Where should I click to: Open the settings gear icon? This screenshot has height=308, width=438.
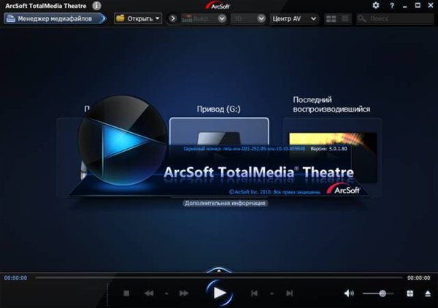[376, 5]
